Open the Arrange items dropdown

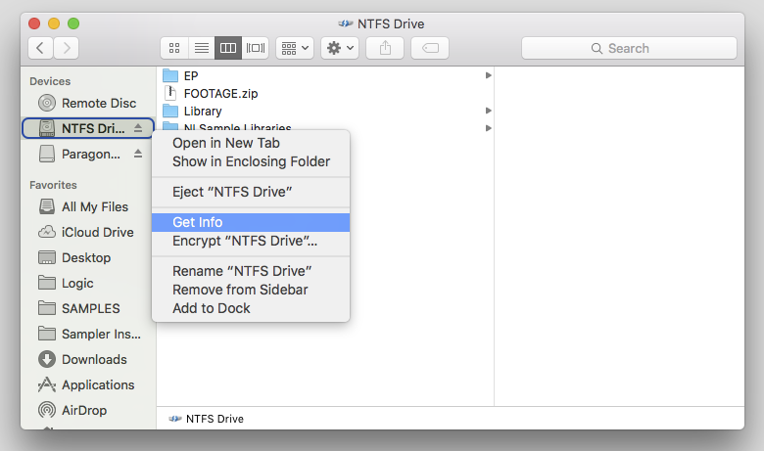coord(295,47)
